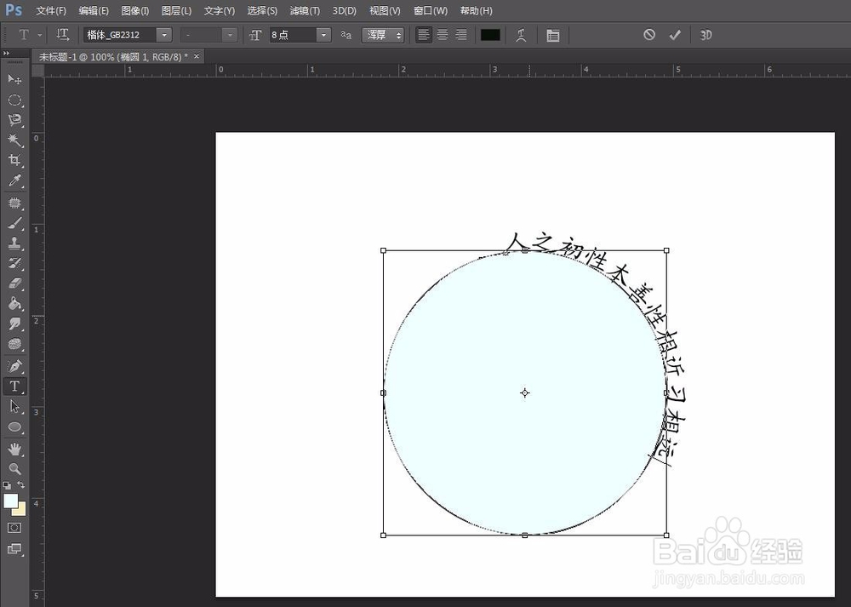Select the Elliptical Marquee tool
The image size is (851, 607).
coord(14,100)
